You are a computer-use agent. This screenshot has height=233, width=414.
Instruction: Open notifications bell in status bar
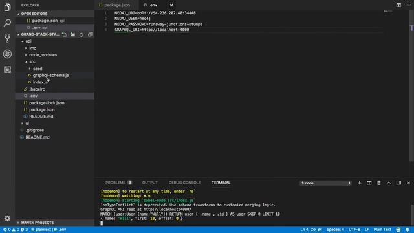coord(408,230)
